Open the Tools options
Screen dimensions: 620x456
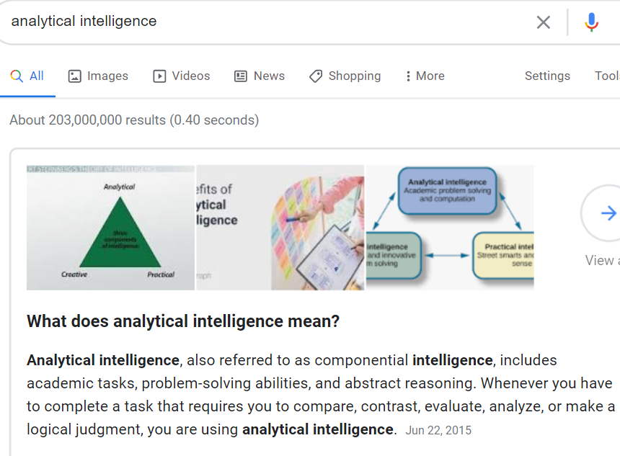(x=607, y=76)
